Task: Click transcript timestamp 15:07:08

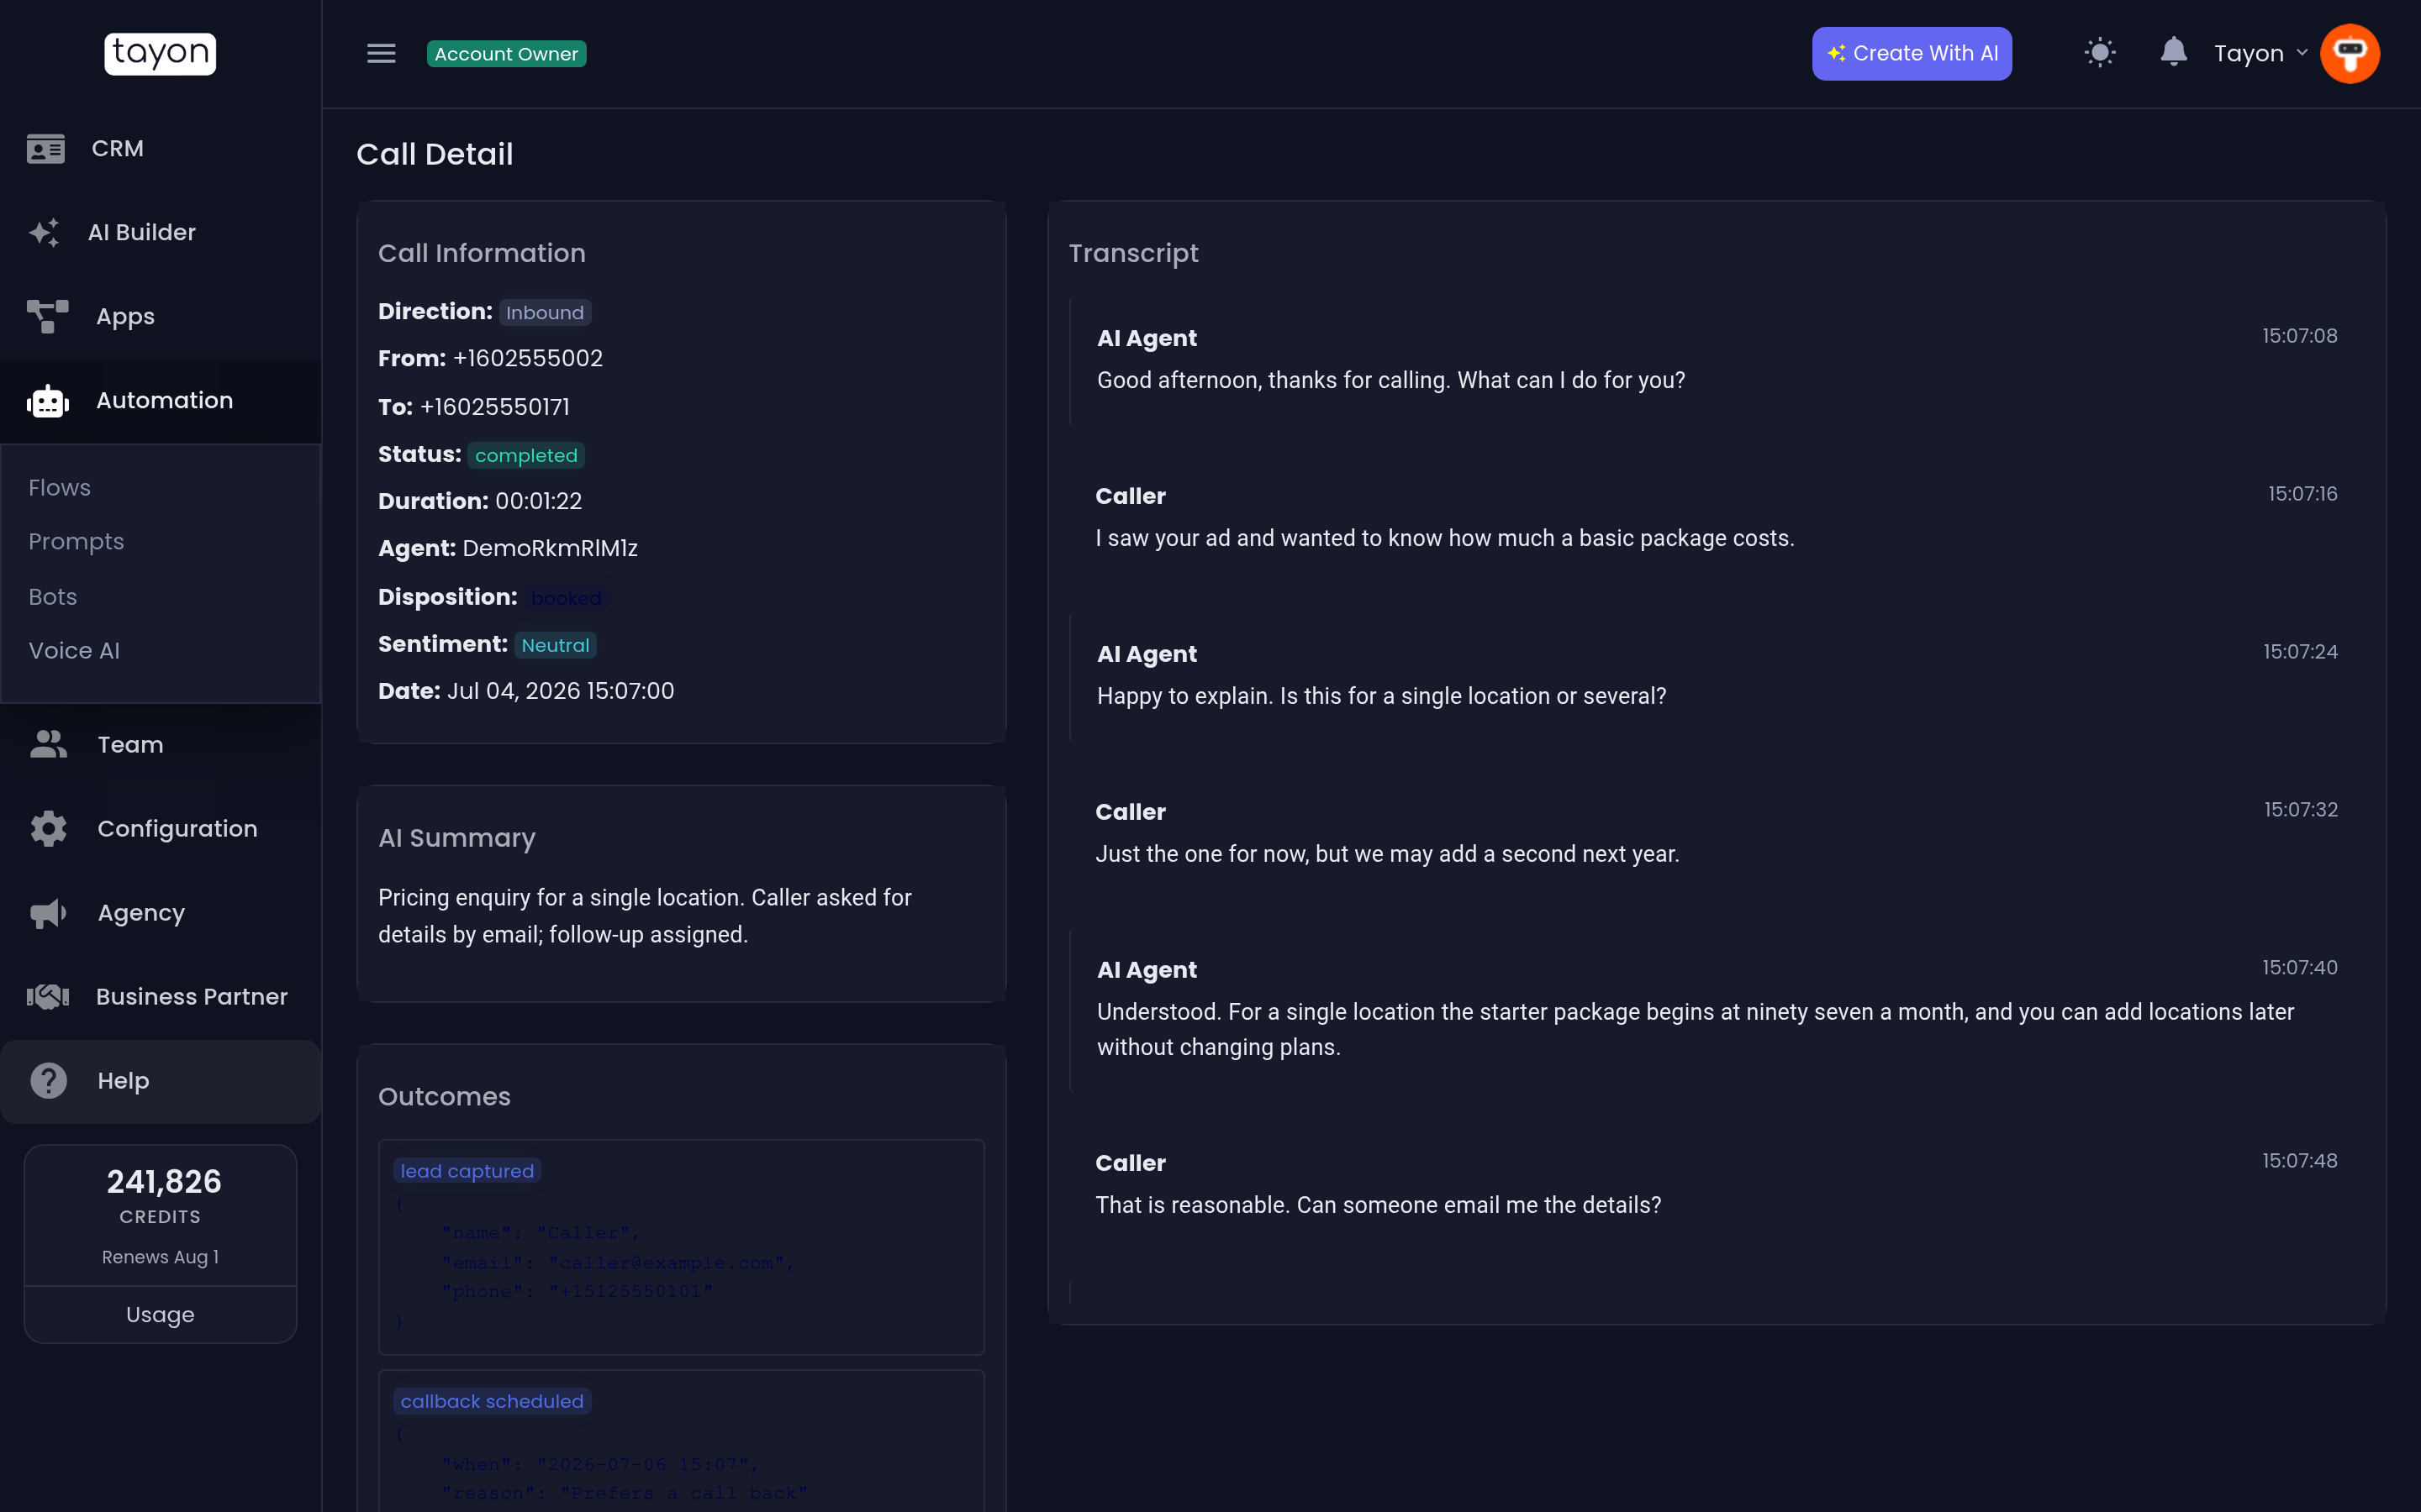Action: 2300,335
